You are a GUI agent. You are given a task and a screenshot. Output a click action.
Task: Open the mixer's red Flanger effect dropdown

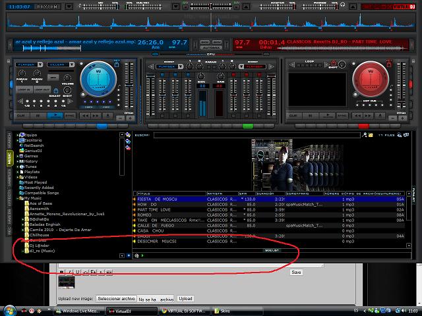241,66
